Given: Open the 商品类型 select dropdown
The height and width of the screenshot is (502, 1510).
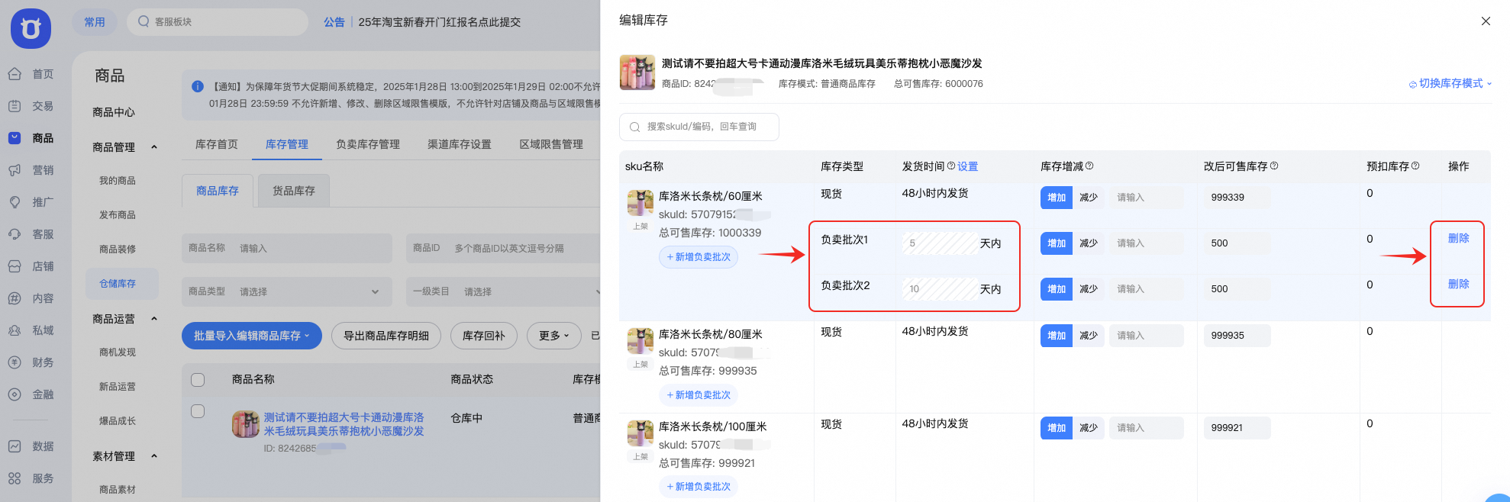Looking at the screenshot, I should [x=286, y=291].
